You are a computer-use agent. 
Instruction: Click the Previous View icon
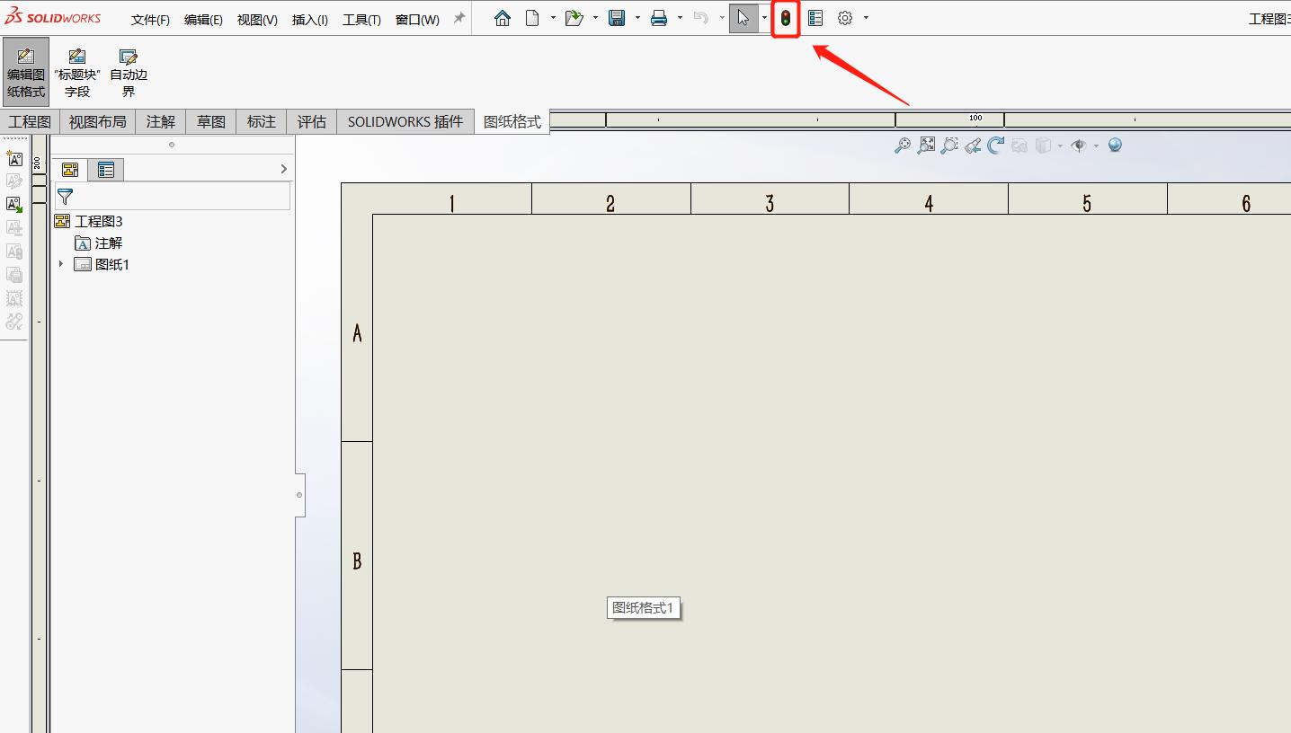(x=972, y=146)
